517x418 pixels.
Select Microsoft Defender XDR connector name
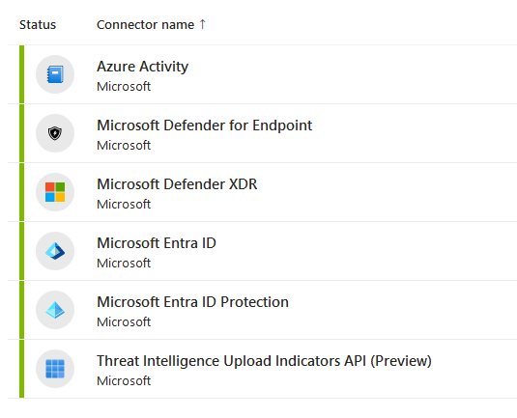tap(177, 184)
